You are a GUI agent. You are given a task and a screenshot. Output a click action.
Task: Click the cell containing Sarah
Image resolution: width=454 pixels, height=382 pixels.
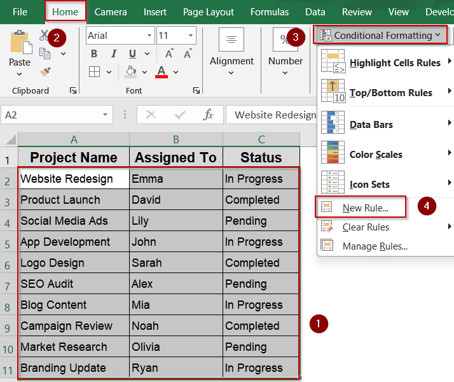(x=176, y=262)
